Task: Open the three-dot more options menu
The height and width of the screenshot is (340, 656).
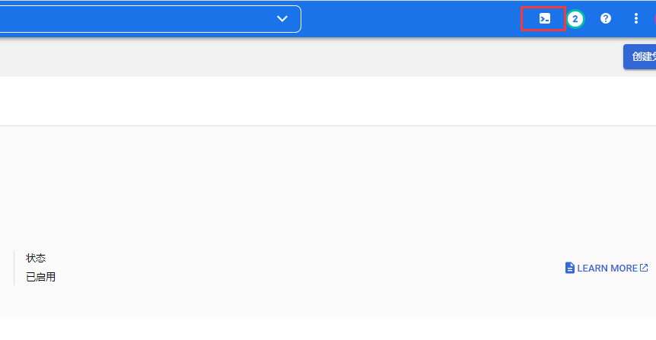Action: [636, 18]
